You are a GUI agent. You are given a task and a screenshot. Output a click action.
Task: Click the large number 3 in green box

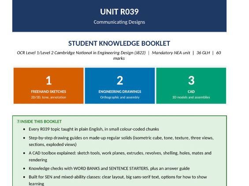(191, 80)
